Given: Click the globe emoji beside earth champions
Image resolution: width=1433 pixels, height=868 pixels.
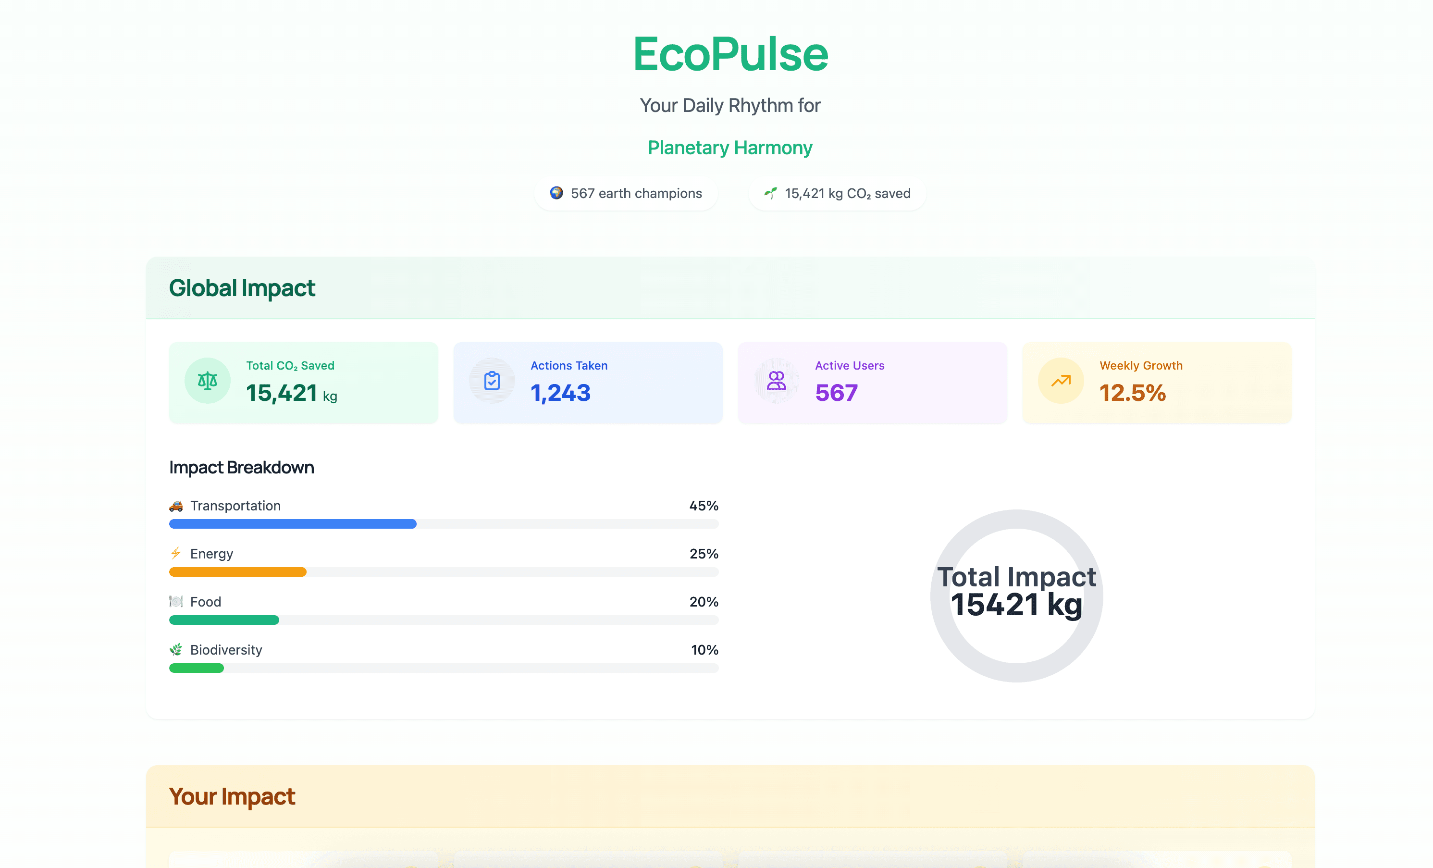Looking at the screenshot, I should coord(556,193).
